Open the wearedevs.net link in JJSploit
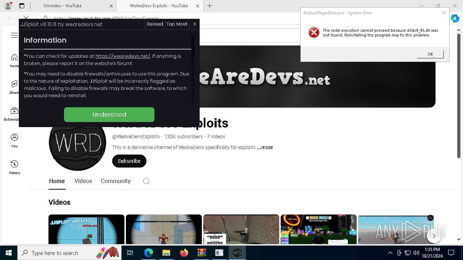This screenshot has width=463, height=260. (x=123, y=56)
